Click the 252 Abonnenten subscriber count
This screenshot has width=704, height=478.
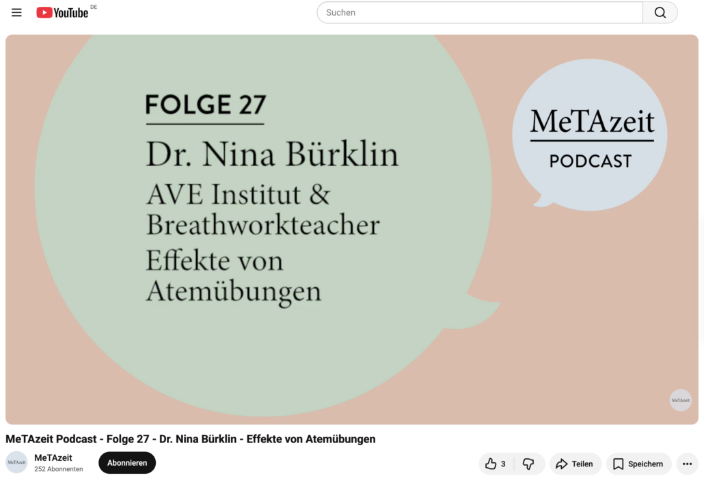58,469
